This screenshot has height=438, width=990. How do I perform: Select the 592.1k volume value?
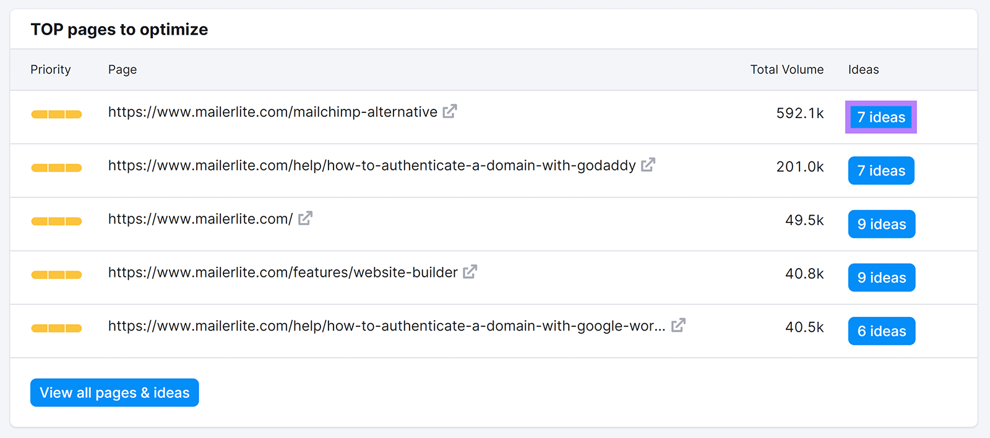click(800, 114)
